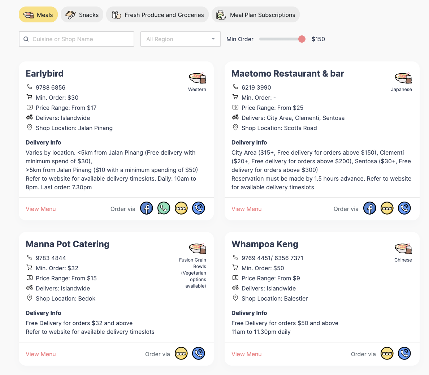Order from Earlybird via Facebook icon
Screen dimensions: 429x375
click(146, 208)
